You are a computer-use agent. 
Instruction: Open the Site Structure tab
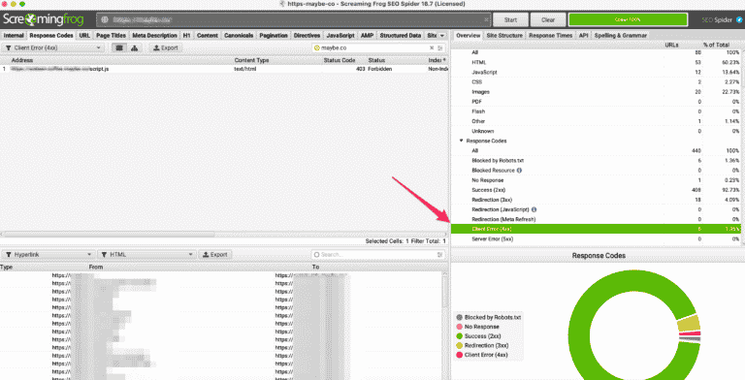pos(504,36)
